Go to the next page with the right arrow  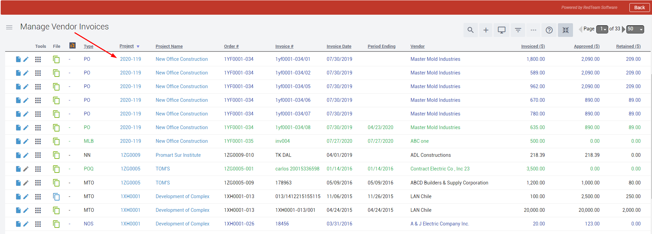pos(623,29)
